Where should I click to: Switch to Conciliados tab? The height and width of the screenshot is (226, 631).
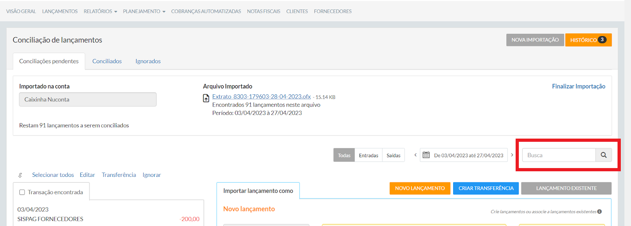tap(107, 61)
